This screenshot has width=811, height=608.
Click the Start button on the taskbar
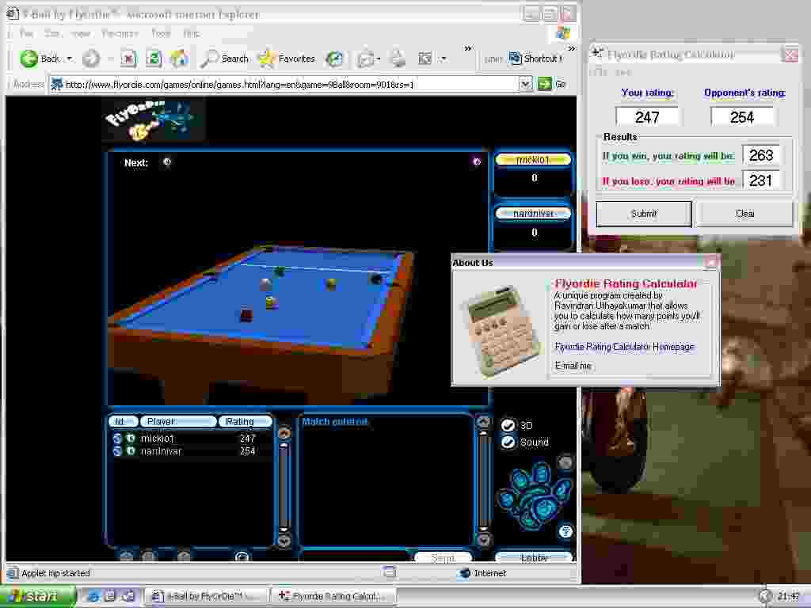click(x=37, y=596)
